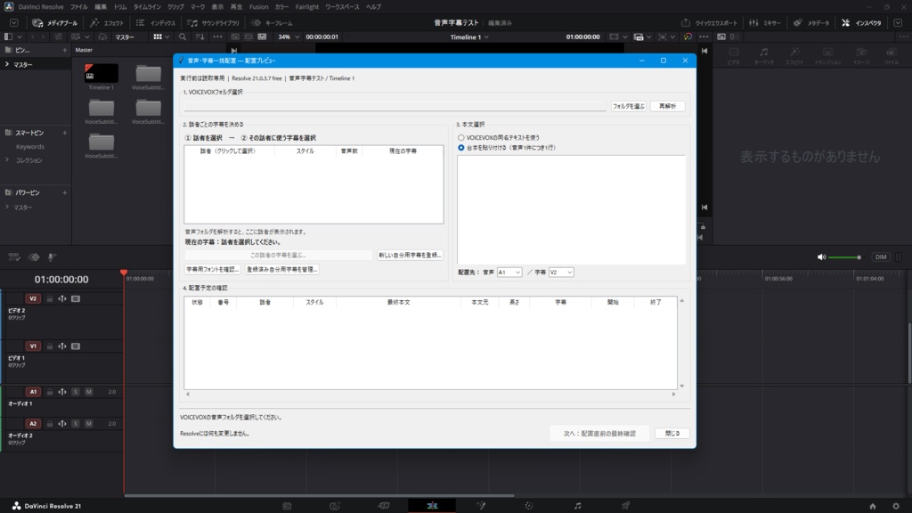The width and height of the screenshot is (912, 513).
Task: Open the メタデータ panel
Action: (811, 22)
